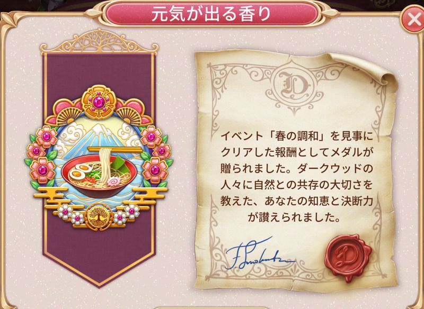This screenshot has width=424, height=309.
Task: Tap the left pink cherry blossom cluster
Action: [42, 156]
